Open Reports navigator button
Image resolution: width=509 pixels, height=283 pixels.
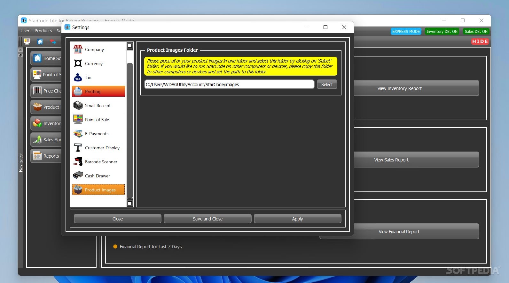(x=46, y=156)
